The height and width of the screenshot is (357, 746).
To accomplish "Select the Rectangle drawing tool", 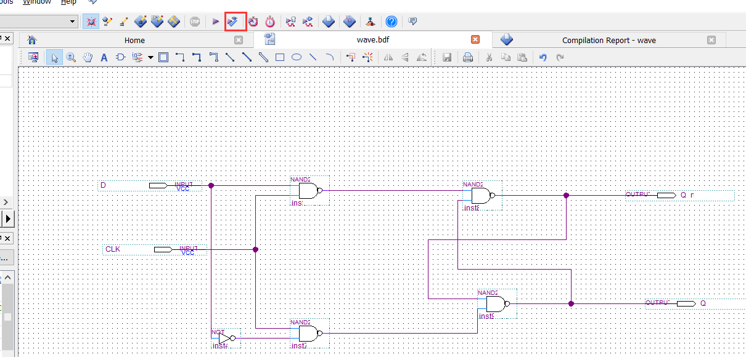I will 280,58.
